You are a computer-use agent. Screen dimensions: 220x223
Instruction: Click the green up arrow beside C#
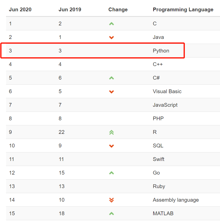(112, 78)
